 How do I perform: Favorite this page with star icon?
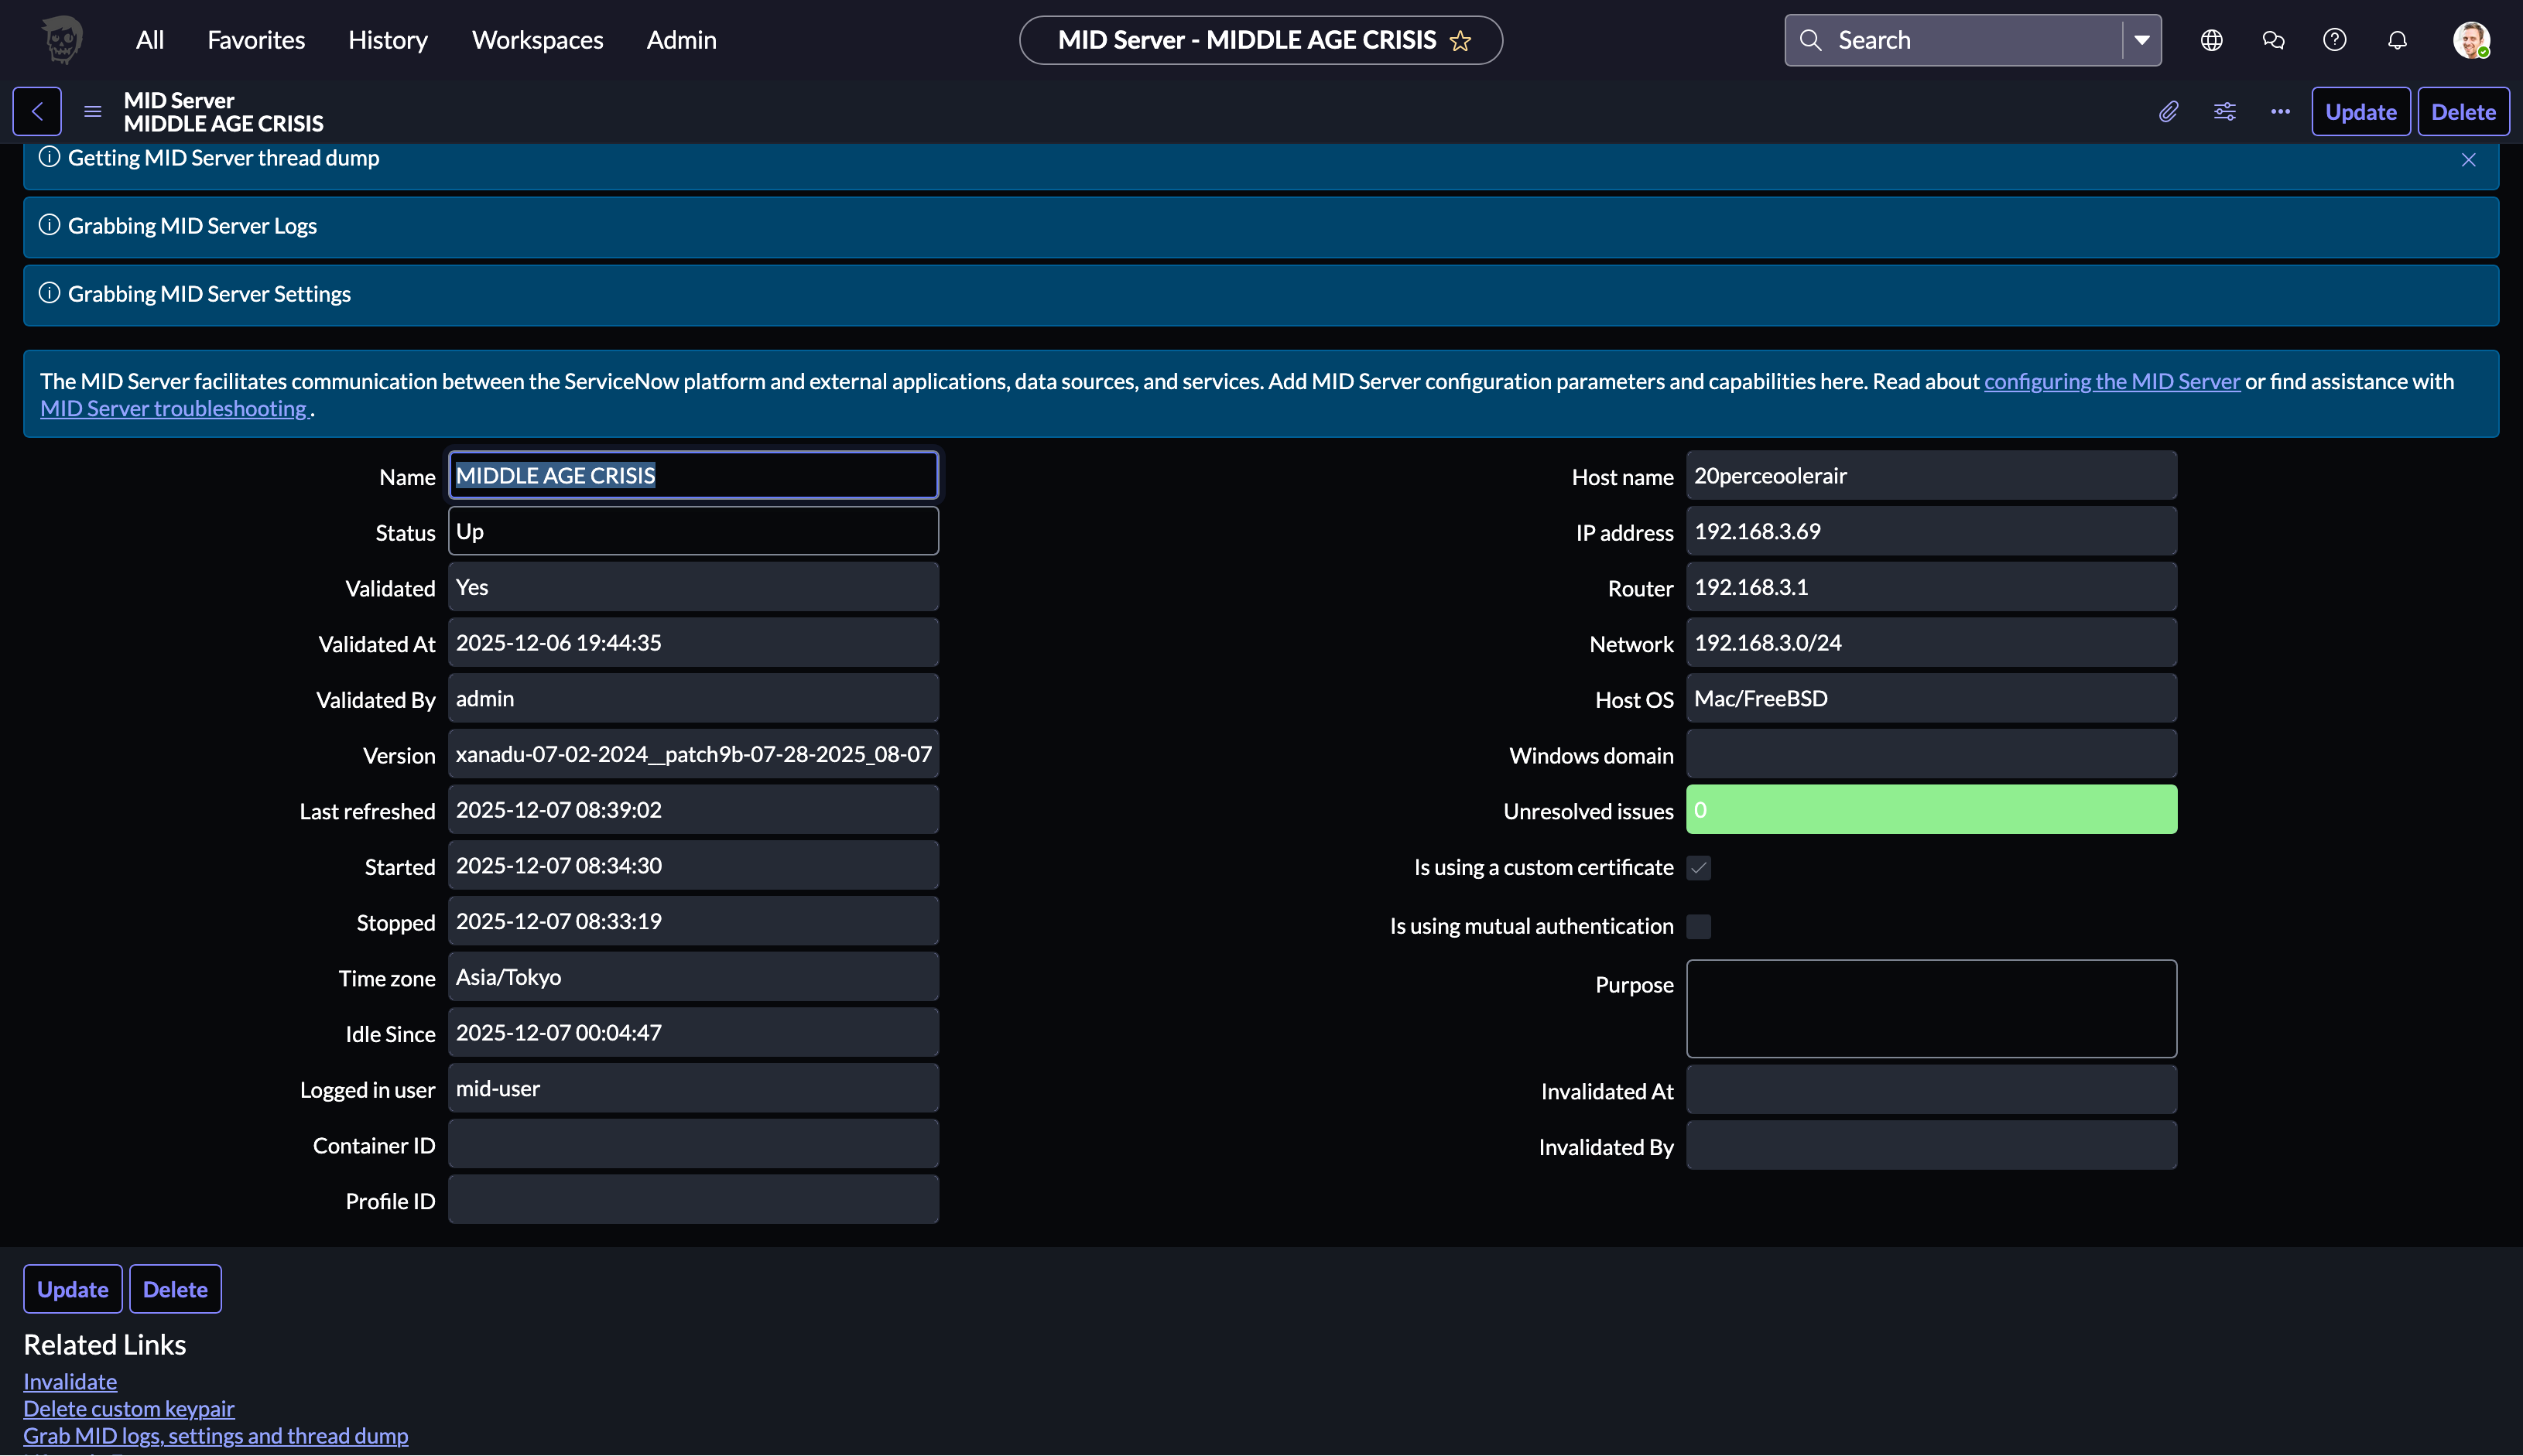pos(1460,41)
